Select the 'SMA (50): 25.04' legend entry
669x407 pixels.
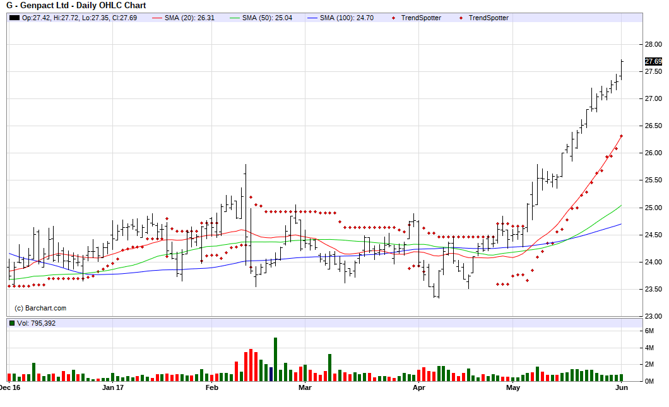tap(267, 18)
